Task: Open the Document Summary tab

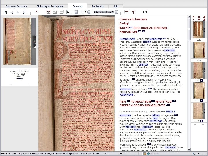Action: (x=16, y=6)
